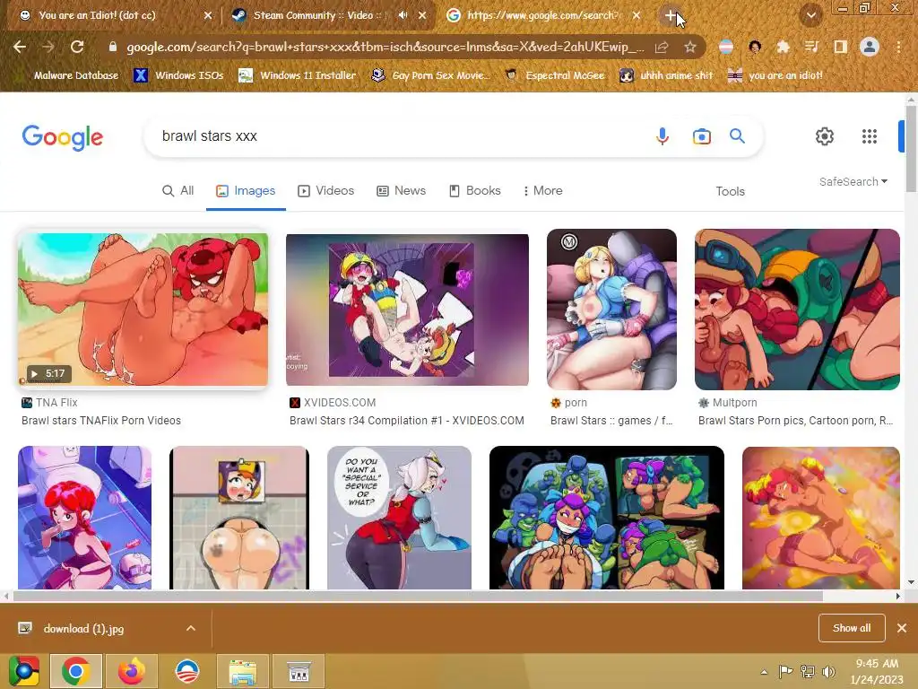Bookmark this page with the star icon
The width and height of the screenshot is (918, 689).
[690, 47]
